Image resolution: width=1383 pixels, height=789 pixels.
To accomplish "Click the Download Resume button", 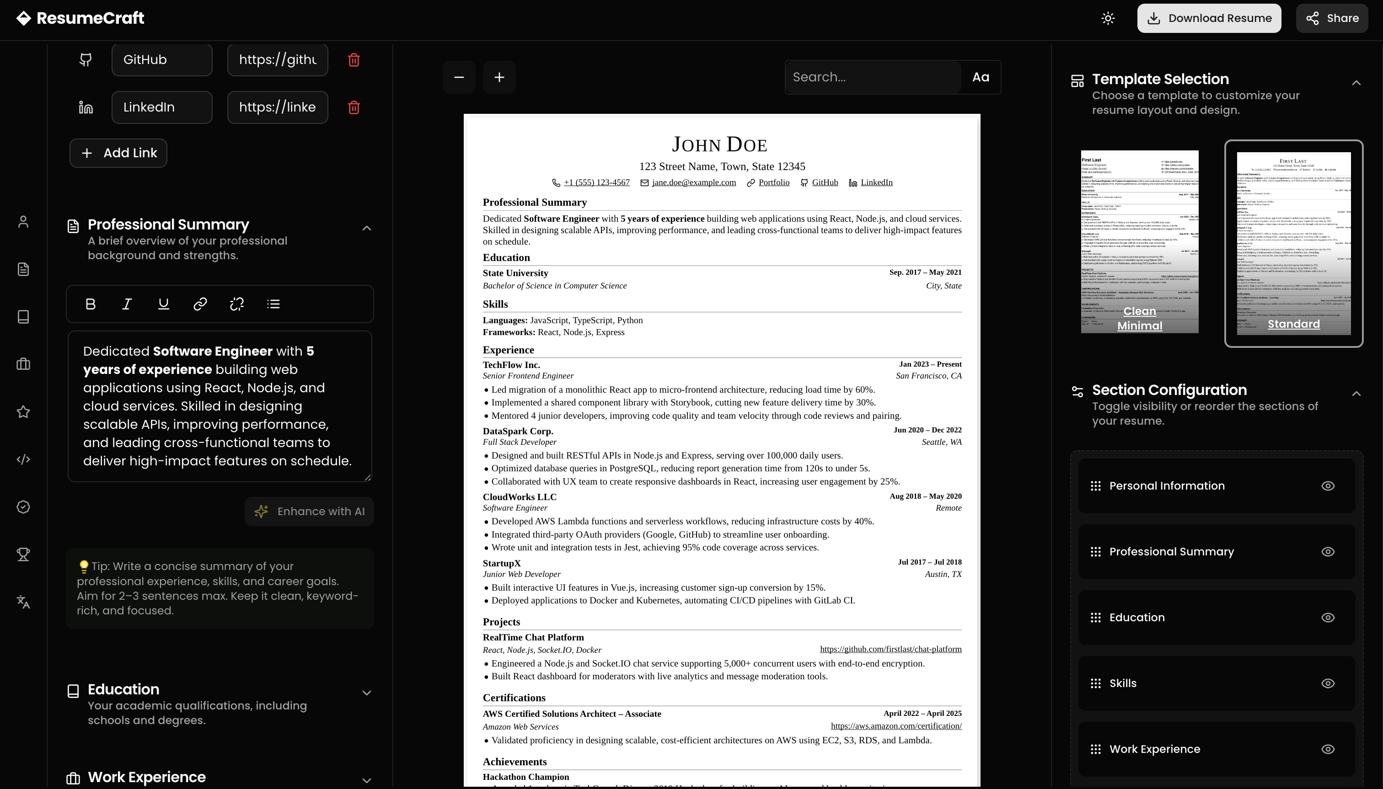I will point(1209,18).
